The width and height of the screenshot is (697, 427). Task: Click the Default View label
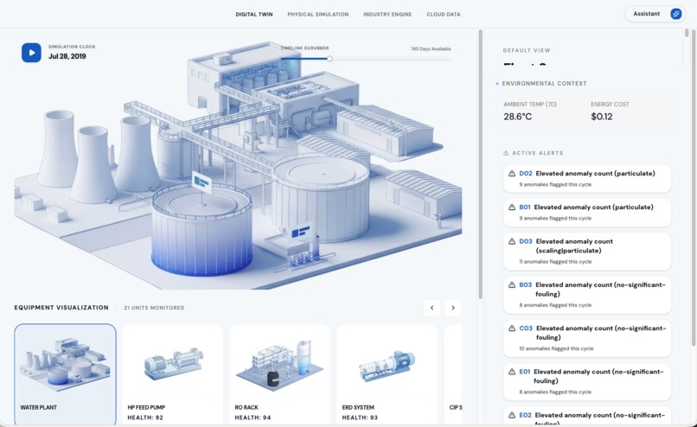(x=527, y=51)
